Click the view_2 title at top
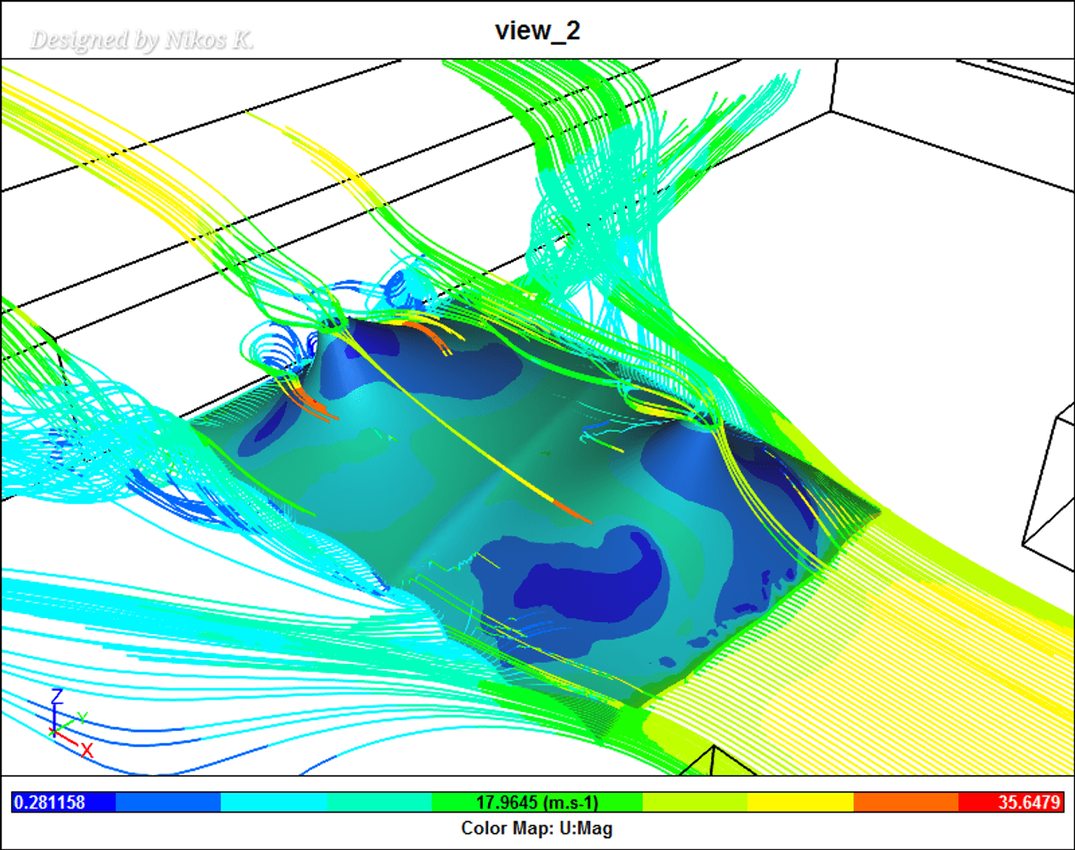 tap(537, 31)
